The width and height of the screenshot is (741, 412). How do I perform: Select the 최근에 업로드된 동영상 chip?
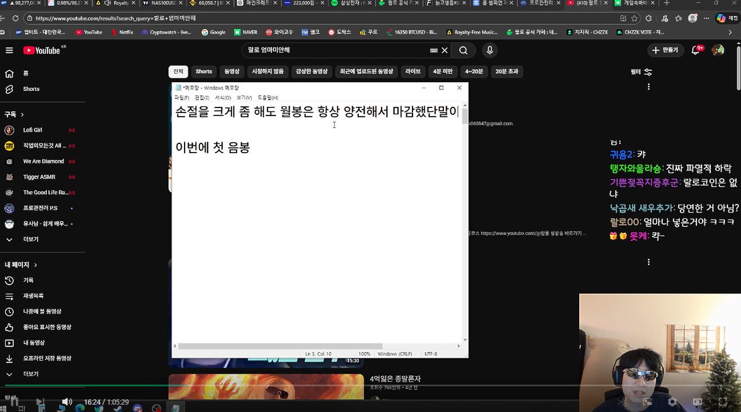(367, 72)
